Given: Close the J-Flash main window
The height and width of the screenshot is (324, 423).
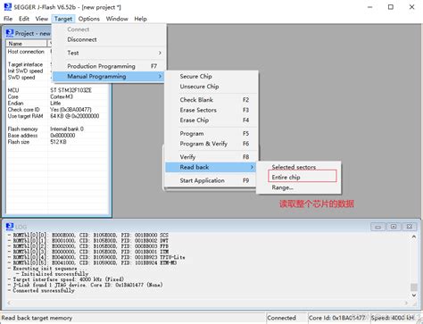Looking at the screenshot, I should 411,7.
